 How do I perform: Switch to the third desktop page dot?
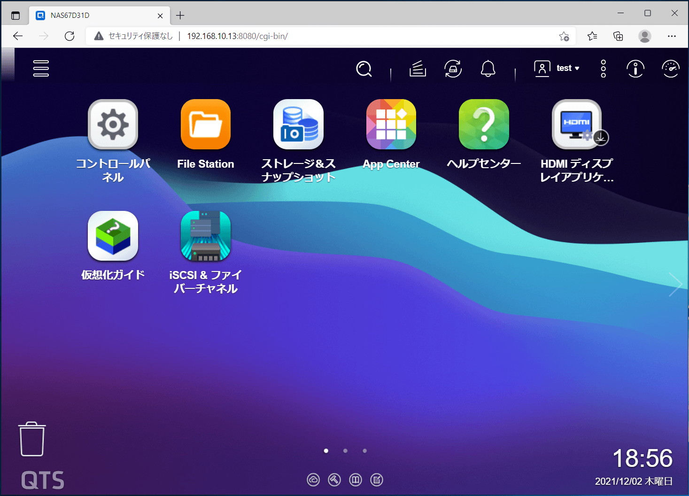pos(364,451)
